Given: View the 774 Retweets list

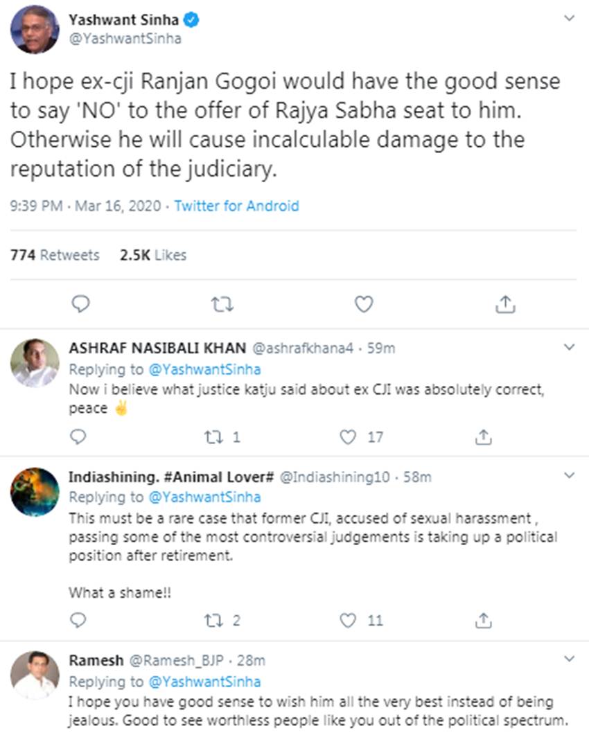Looking at the screenshot, I should [55, 255].
